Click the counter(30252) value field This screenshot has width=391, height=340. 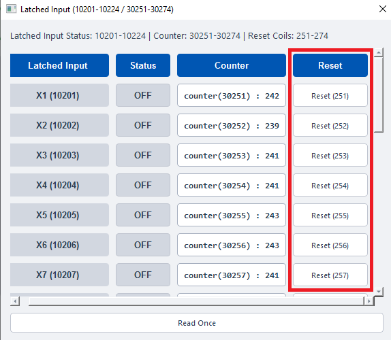[232, 125]
